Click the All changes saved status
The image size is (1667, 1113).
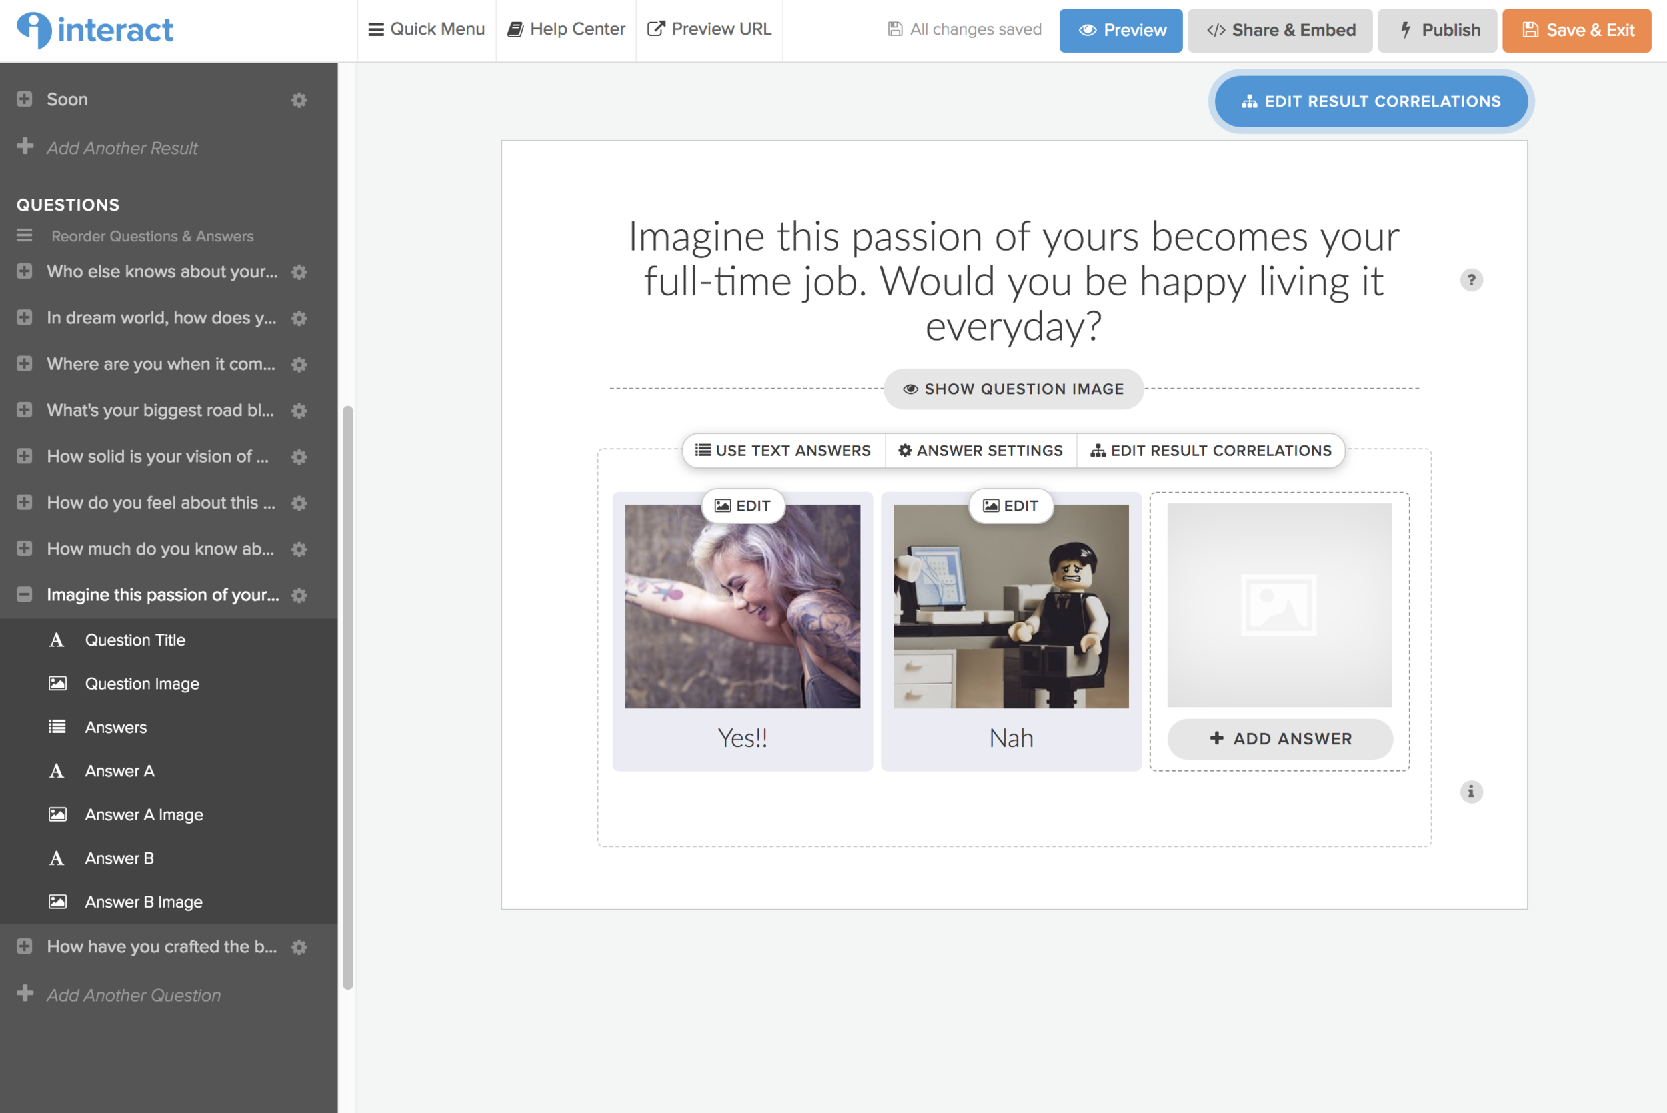coord(965,29)
